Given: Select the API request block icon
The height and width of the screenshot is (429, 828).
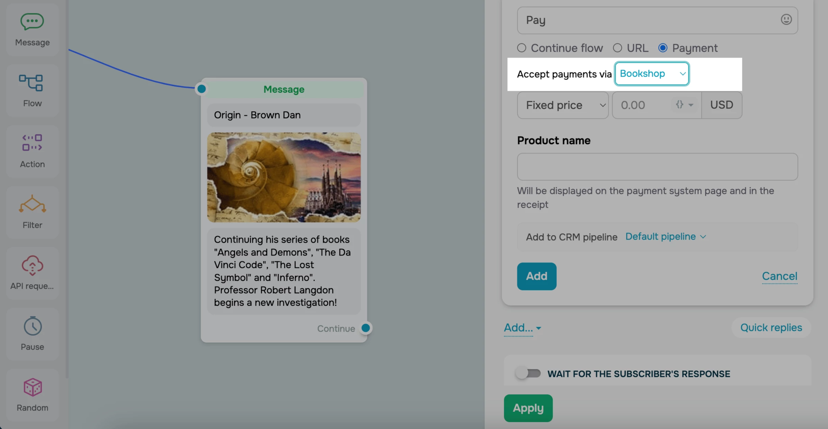Looking at the screenshot, I should click(32, 266).
